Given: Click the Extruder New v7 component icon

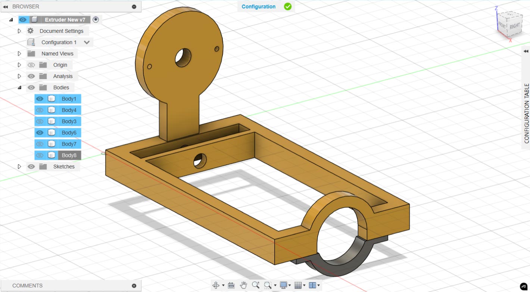Looking at the screenshot, I should click(x=34, y=19).
